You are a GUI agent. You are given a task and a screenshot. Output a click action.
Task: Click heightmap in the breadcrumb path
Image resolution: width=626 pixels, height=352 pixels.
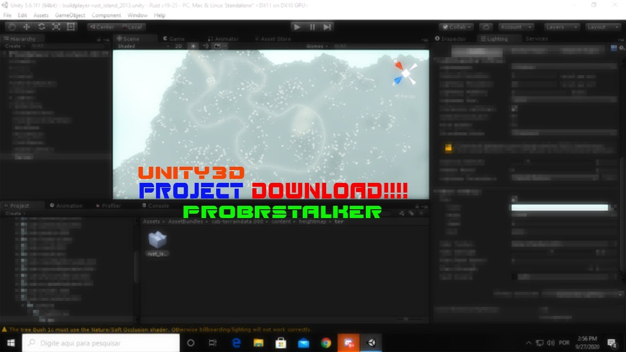313,221
